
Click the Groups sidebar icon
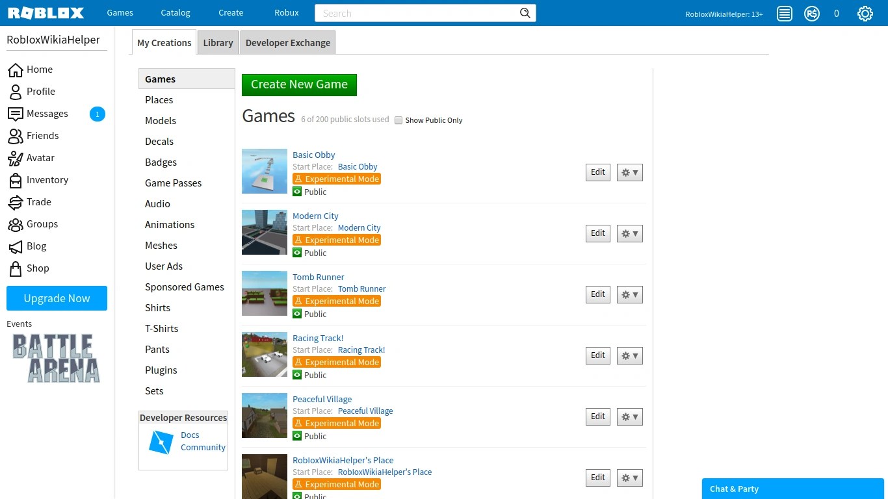(x=15, y=224)
